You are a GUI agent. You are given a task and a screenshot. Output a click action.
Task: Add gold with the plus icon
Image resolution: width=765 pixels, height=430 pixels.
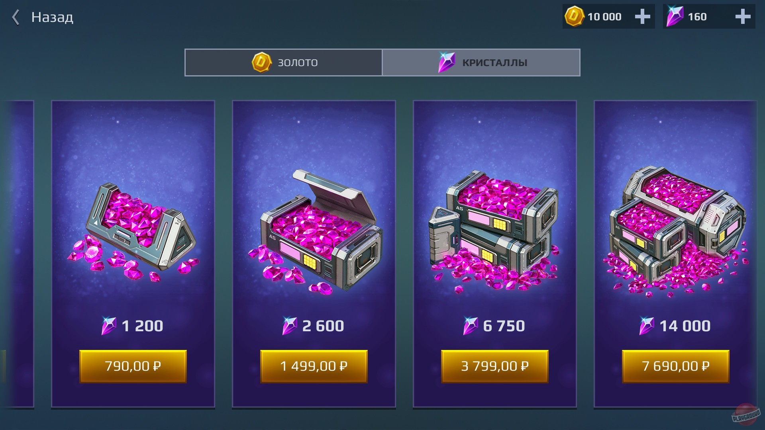[642, 17]
